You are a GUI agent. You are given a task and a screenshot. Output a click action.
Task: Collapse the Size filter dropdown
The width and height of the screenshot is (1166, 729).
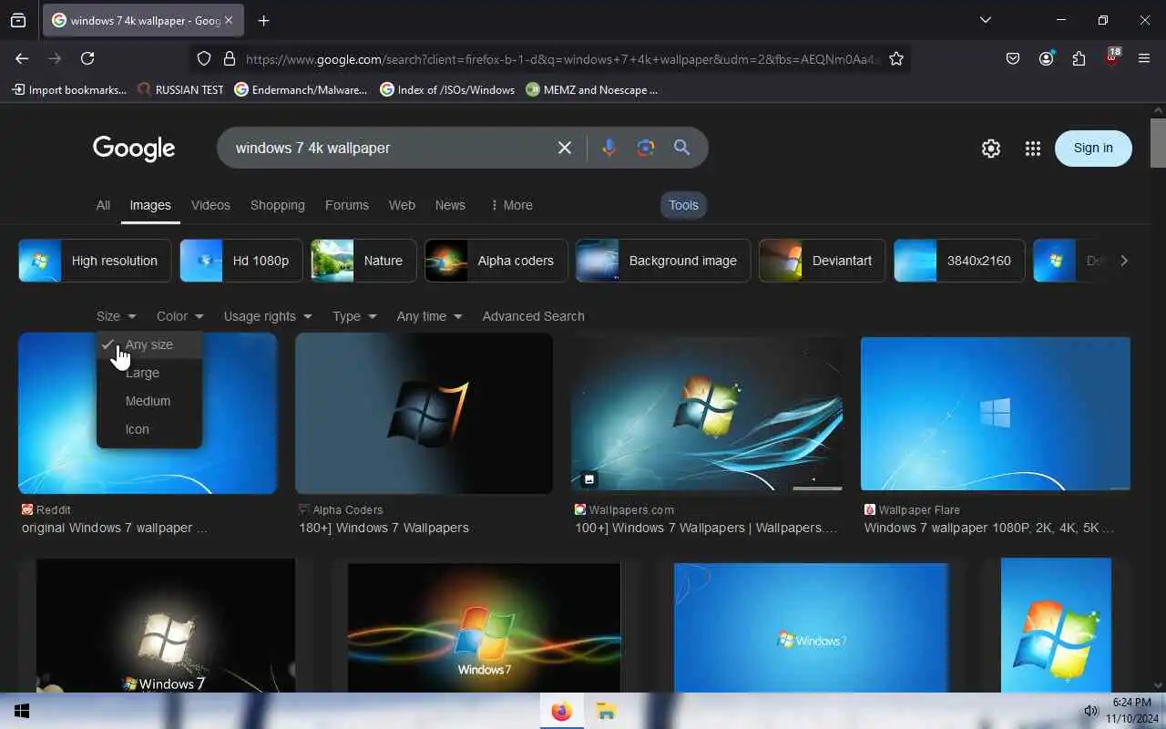116,316
